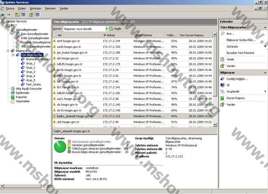The image size is (268, 194).
Task: Click the red Hata bulunan güncelleştirmeler swatch
Action: 69,142
